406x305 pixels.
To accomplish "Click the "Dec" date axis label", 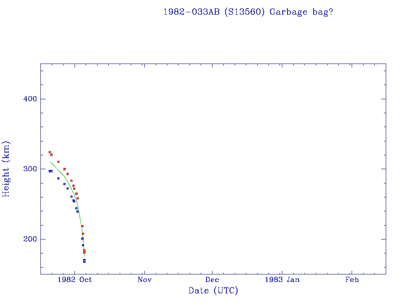I will (x=212, y=280).
